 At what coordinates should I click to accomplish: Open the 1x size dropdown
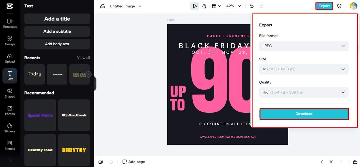[304, 69]
